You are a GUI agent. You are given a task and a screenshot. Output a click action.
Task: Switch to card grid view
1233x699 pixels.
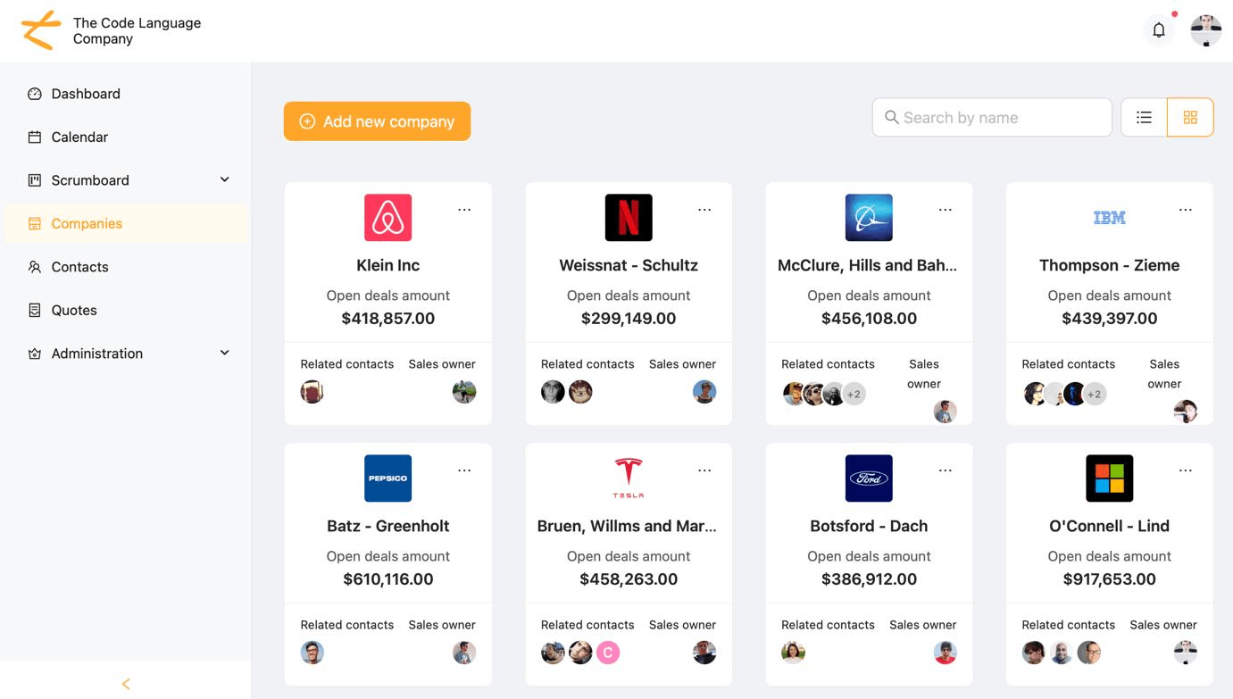(1190, 117)
